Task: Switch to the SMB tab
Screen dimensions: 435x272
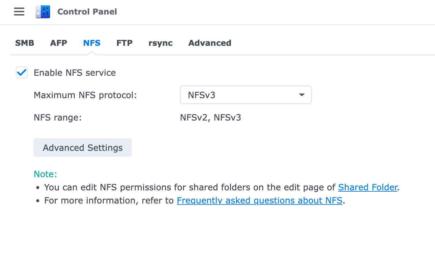Action: point(25,43)
